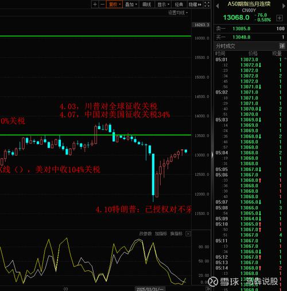Select the 05:05 trade row
The height and width of the screenshot is (291, 287).
pyautogui.click(x=249, y=169)
